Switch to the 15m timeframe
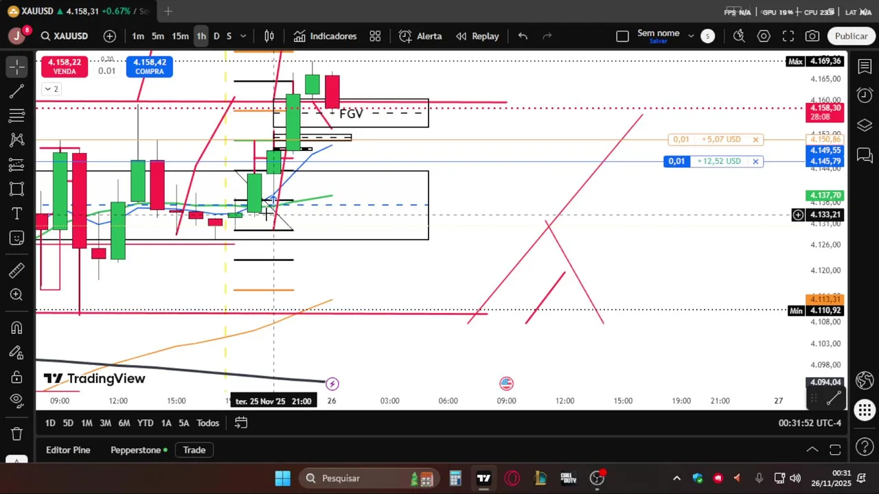 click(x=180, y=36)
